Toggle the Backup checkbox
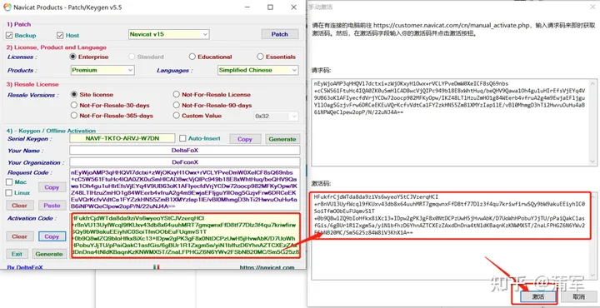The image size is (600, 308). [9, 36]
